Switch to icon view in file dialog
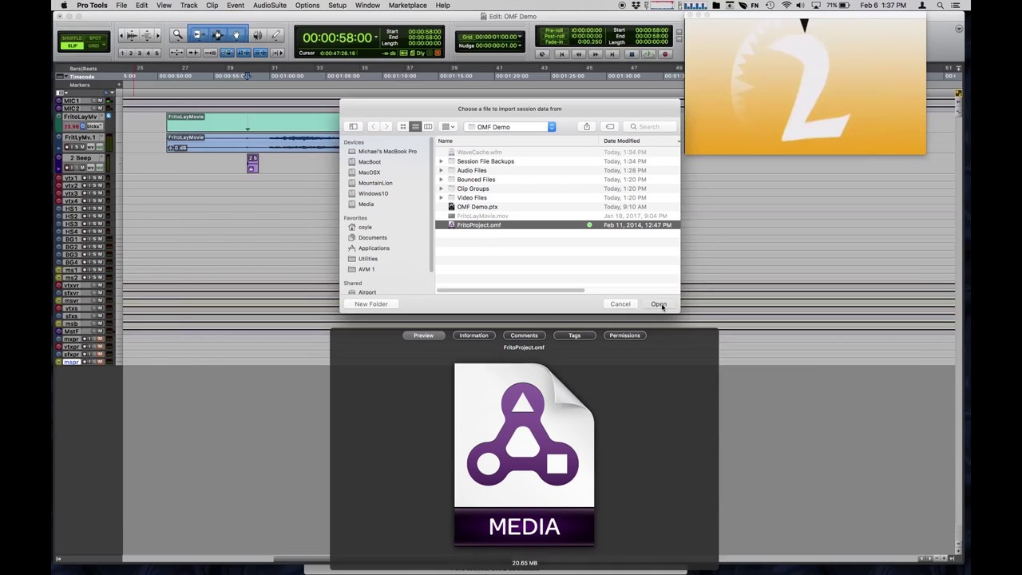This screenshot has width=1022, height=575. [x=403, y=127]
